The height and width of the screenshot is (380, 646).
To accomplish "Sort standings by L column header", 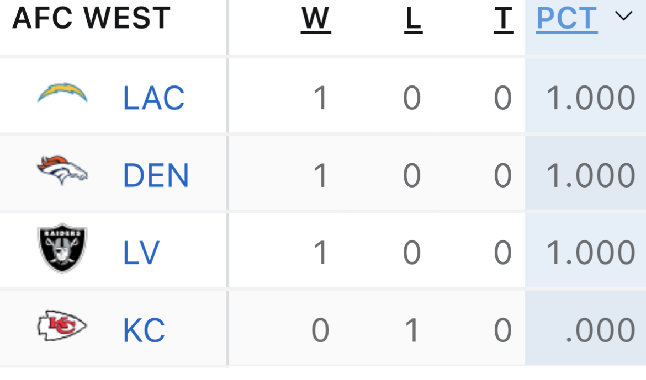I will [x=413, y=19].
